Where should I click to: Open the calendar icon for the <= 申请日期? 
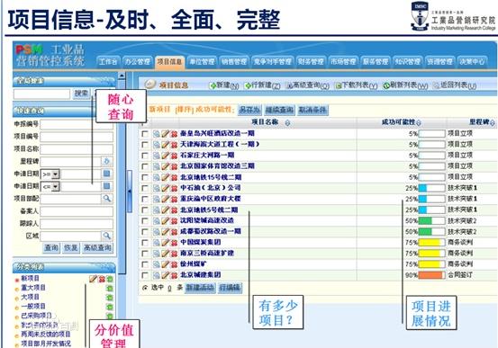pos(106,186)
